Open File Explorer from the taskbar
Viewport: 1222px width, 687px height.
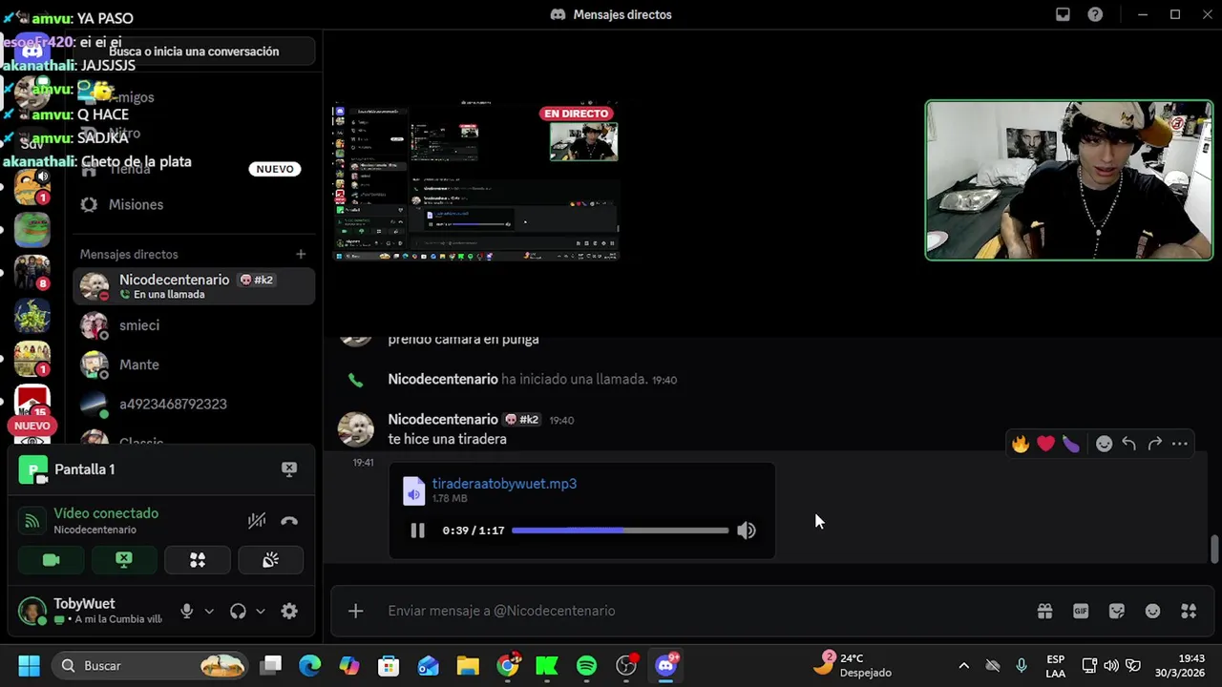[x=468, y=666]
